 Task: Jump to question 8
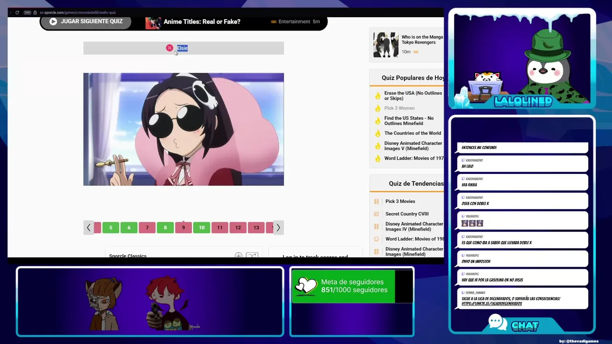tap(165, 228)
